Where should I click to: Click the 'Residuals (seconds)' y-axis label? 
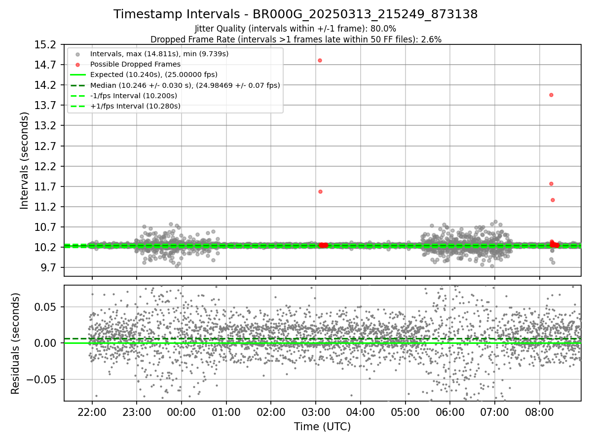(x=15, y=343)
